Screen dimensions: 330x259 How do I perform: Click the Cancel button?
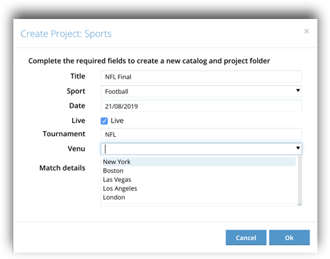coord(246,237)
